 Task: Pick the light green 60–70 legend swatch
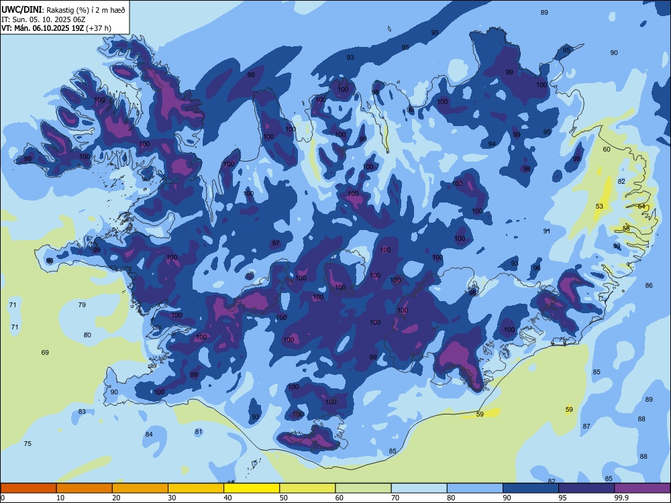363,488
